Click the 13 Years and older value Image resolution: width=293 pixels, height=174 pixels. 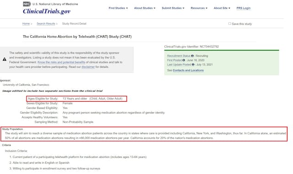point(75,98)
